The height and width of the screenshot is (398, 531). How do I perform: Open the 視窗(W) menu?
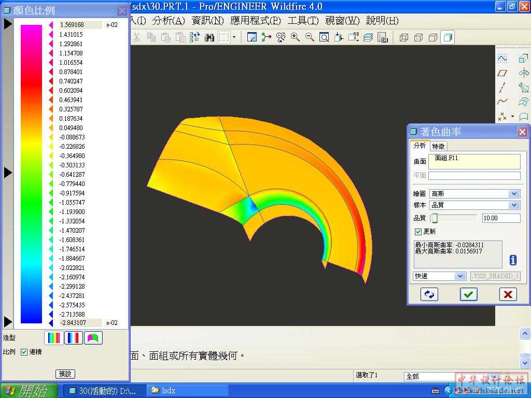[342, 21]
